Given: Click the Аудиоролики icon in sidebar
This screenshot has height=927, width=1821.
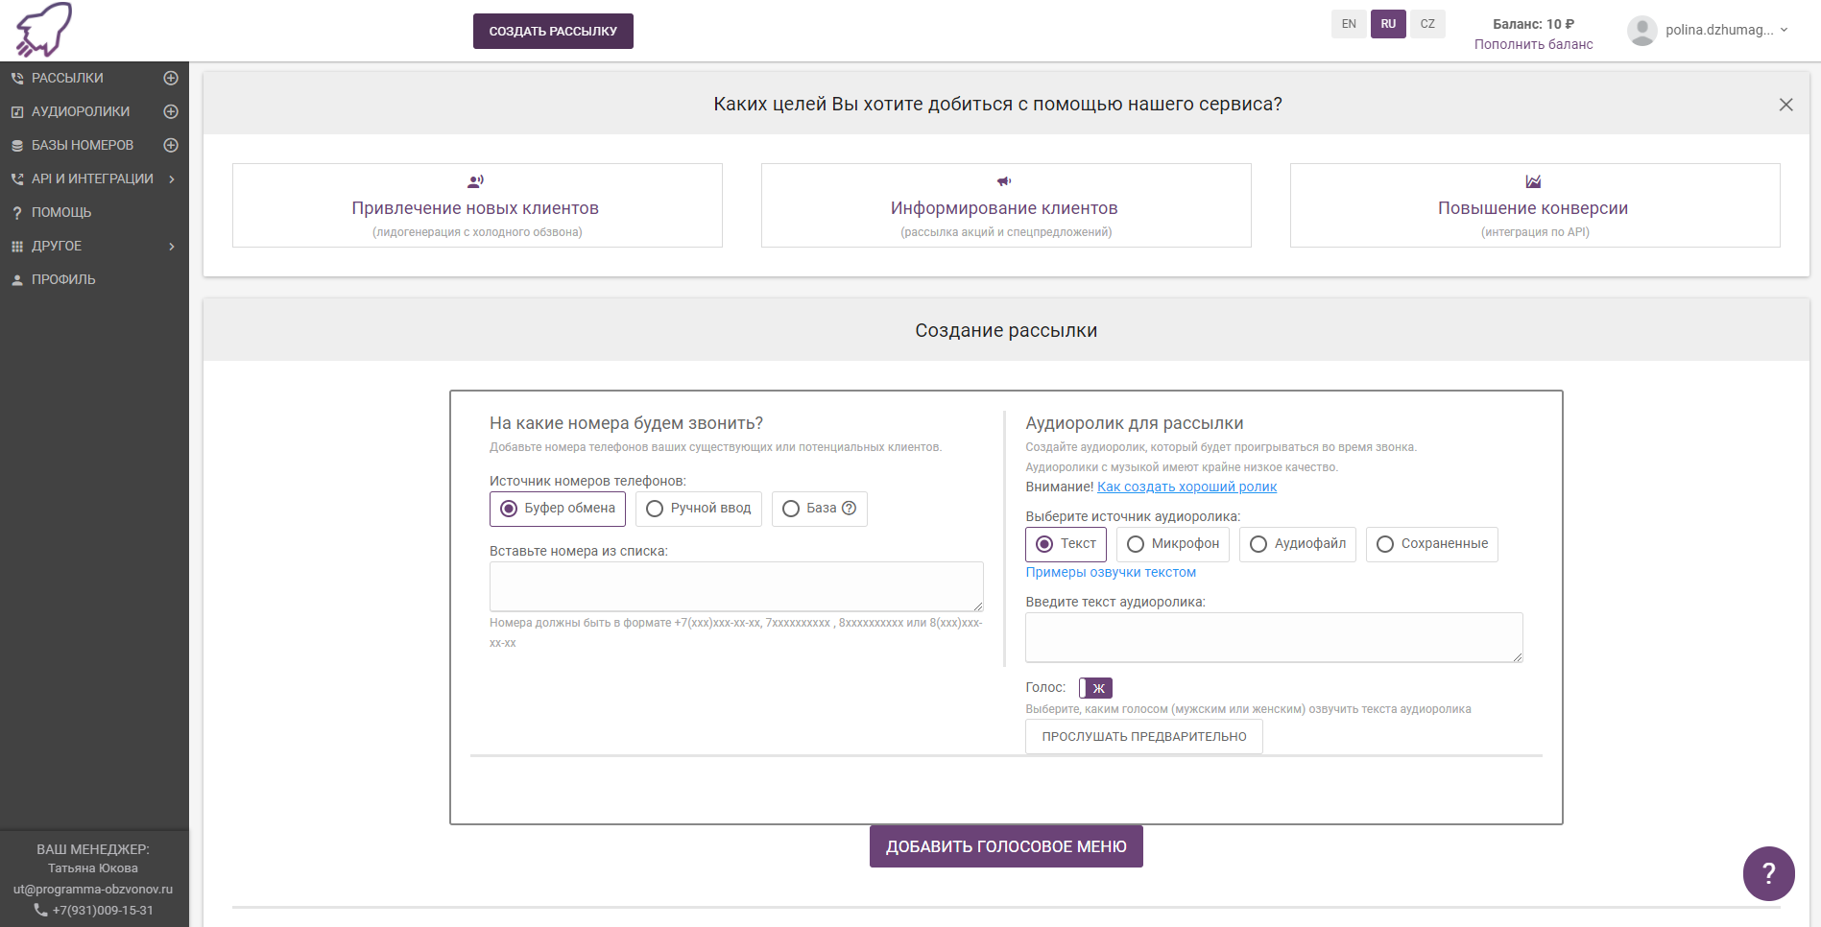Looking at the screenshot, I should tap(16, 112).
